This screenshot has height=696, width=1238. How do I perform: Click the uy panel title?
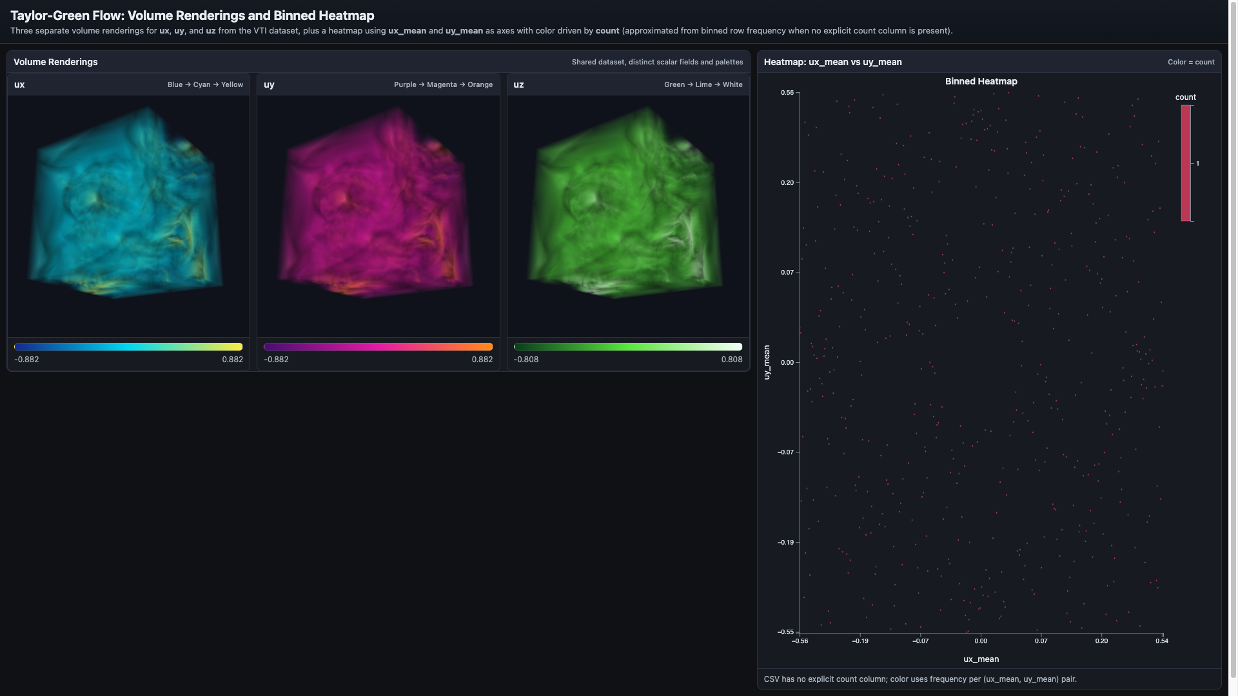(269, 84)
